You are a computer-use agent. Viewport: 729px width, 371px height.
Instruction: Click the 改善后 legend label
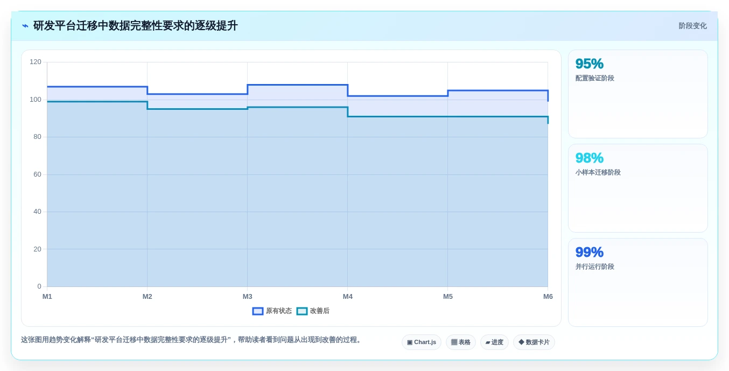(320, 311)
